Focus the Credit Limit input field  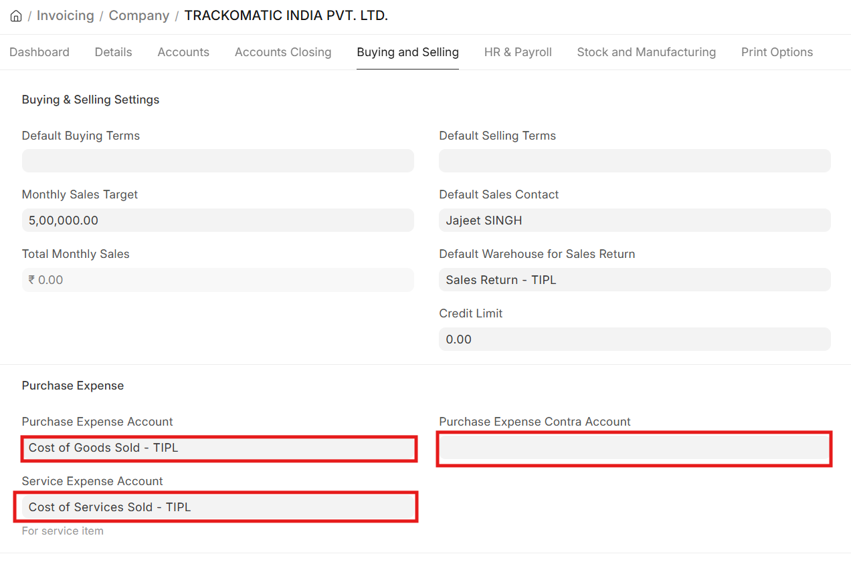click(x=634, y=339)
